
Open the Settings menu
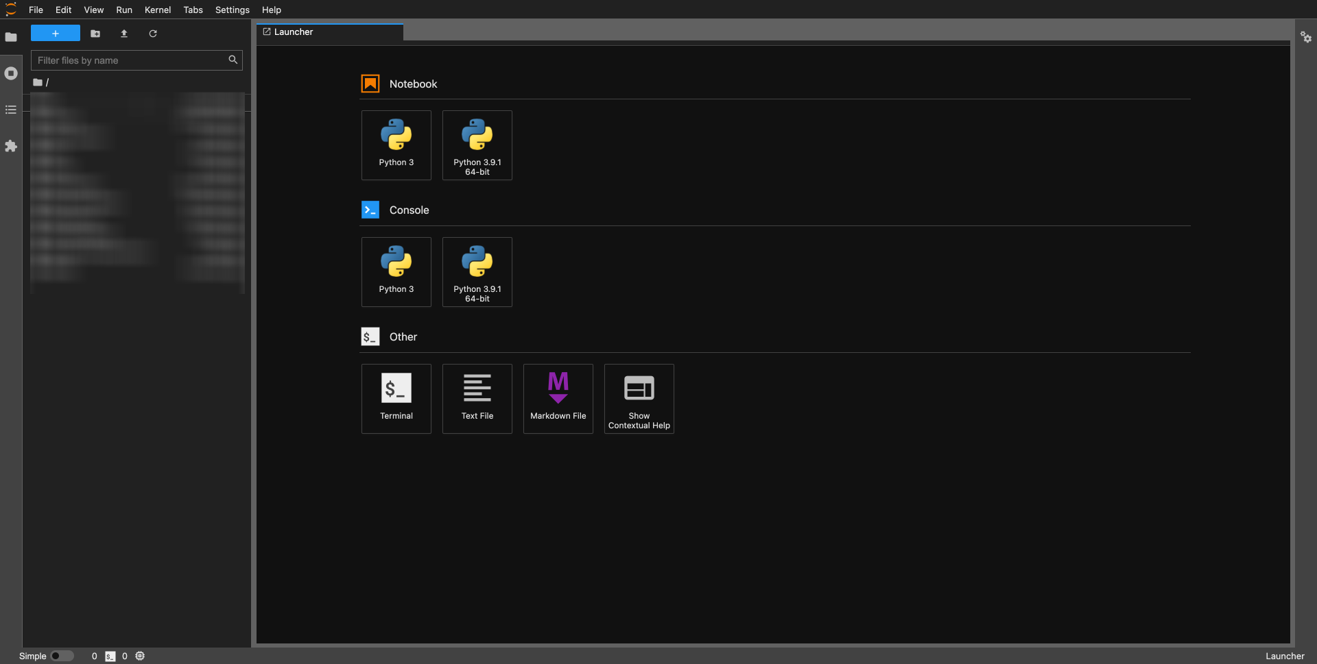[232, 10]
